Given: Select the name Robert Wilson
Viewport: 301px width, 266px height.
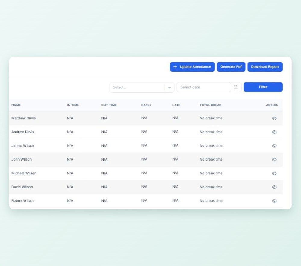Looking at the screenshot, I should click(23, 201).
